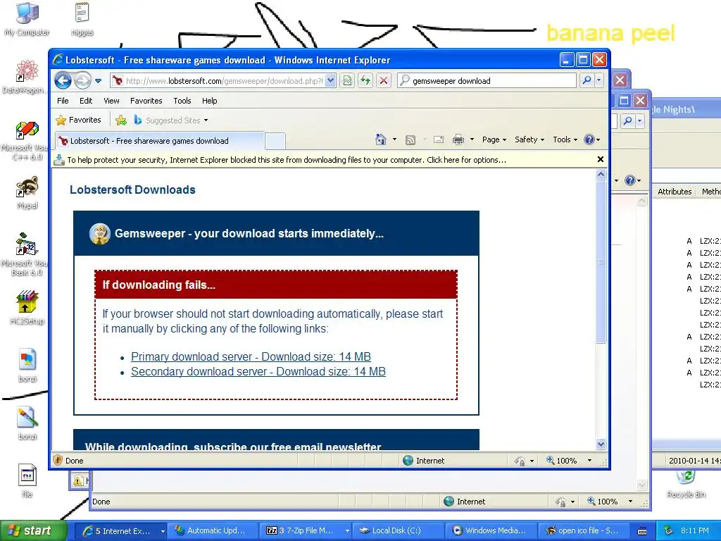The width and height of the screenshot is (721, 541).
Task: Open Windows Media taskbar item
Action: click(490, 530)
